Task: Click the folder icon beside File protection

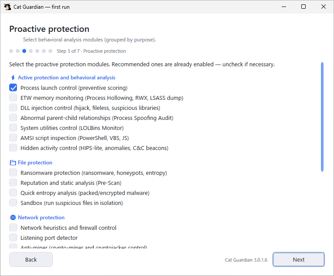Action: coord(13,163)
